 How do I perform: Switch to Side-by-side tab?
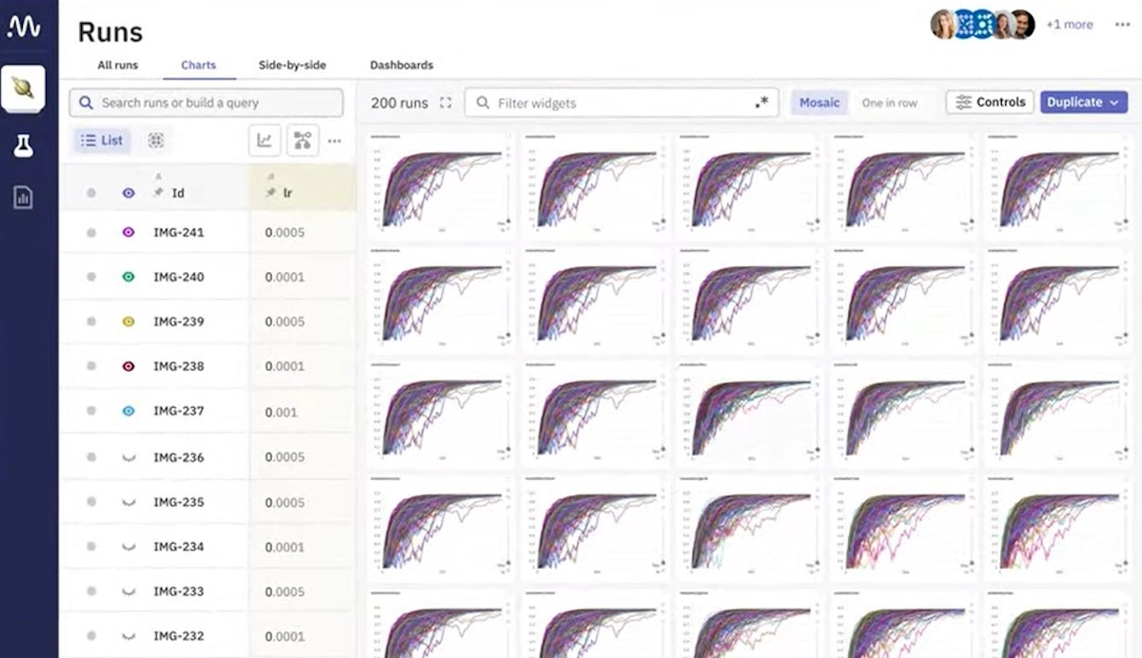292,65
